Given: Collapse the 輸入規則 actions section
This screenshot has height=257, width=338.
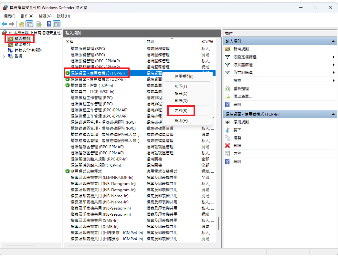Looking at the screenshot, I should click(x=333, y=41).
